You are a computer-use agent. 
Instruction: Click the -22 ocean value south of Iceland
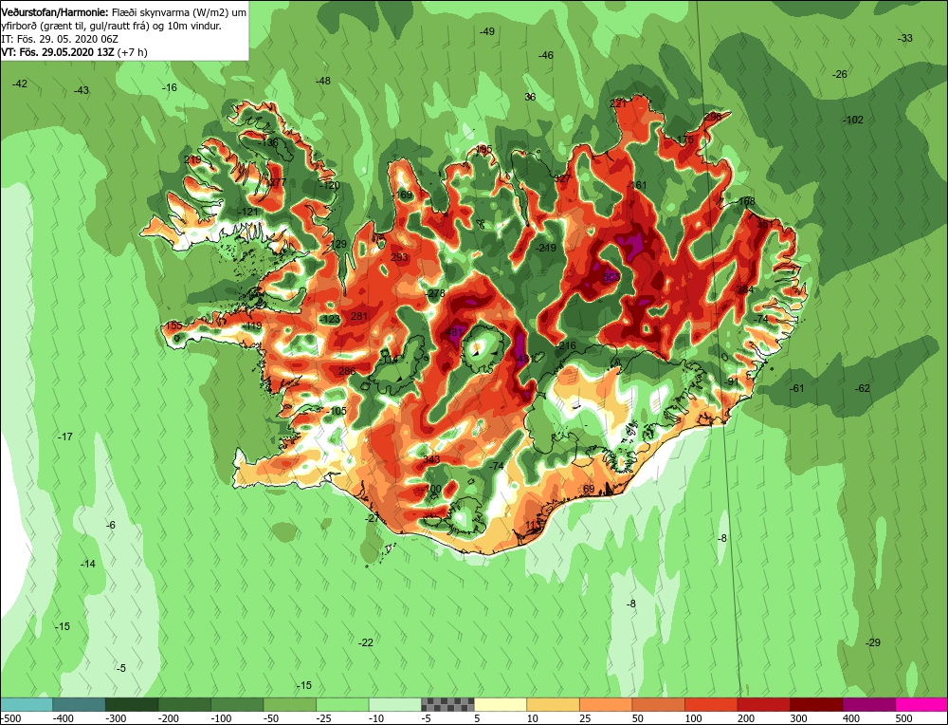[366, 642]
